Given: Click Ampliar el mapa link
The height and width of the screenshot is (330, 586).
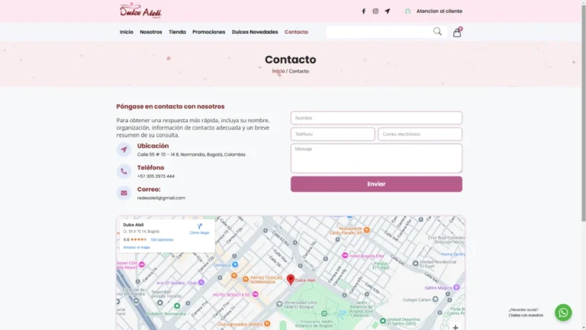Looking at the screenshot, I should coord(137,247).
